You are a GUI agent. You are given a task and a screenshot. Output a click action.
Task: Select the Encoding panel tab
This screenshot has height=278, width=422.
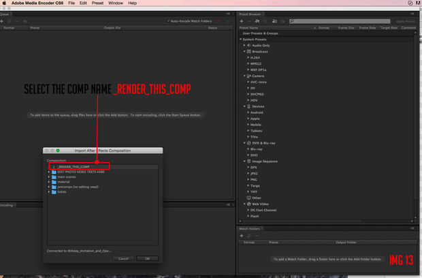tap(7, 205)
